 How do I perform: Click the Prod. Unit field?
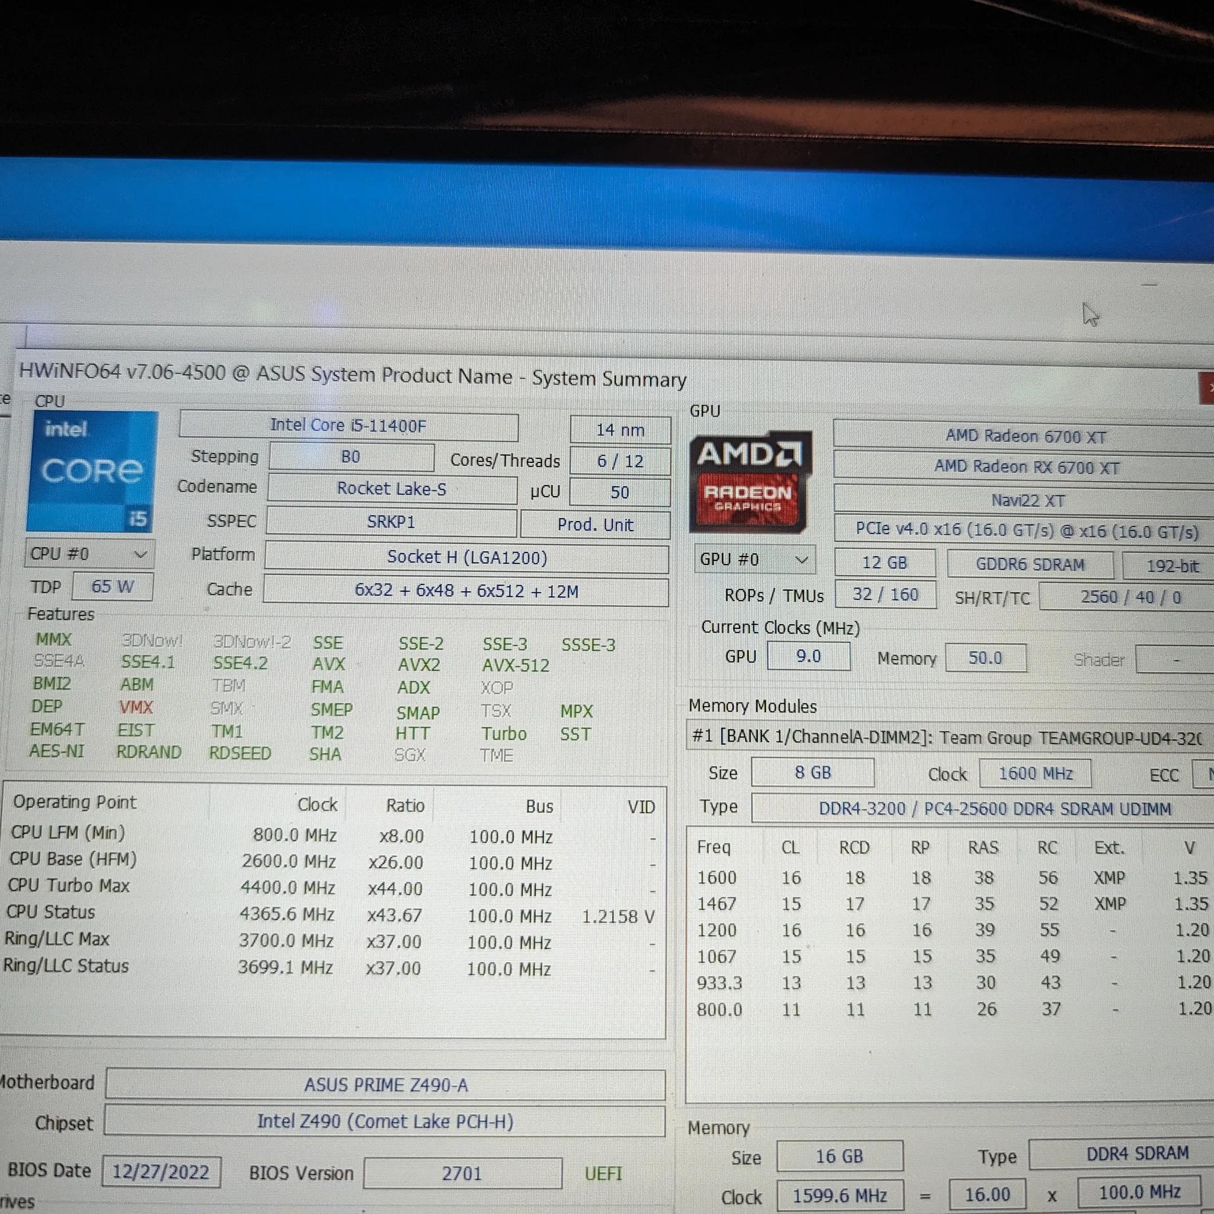point(595,525)
